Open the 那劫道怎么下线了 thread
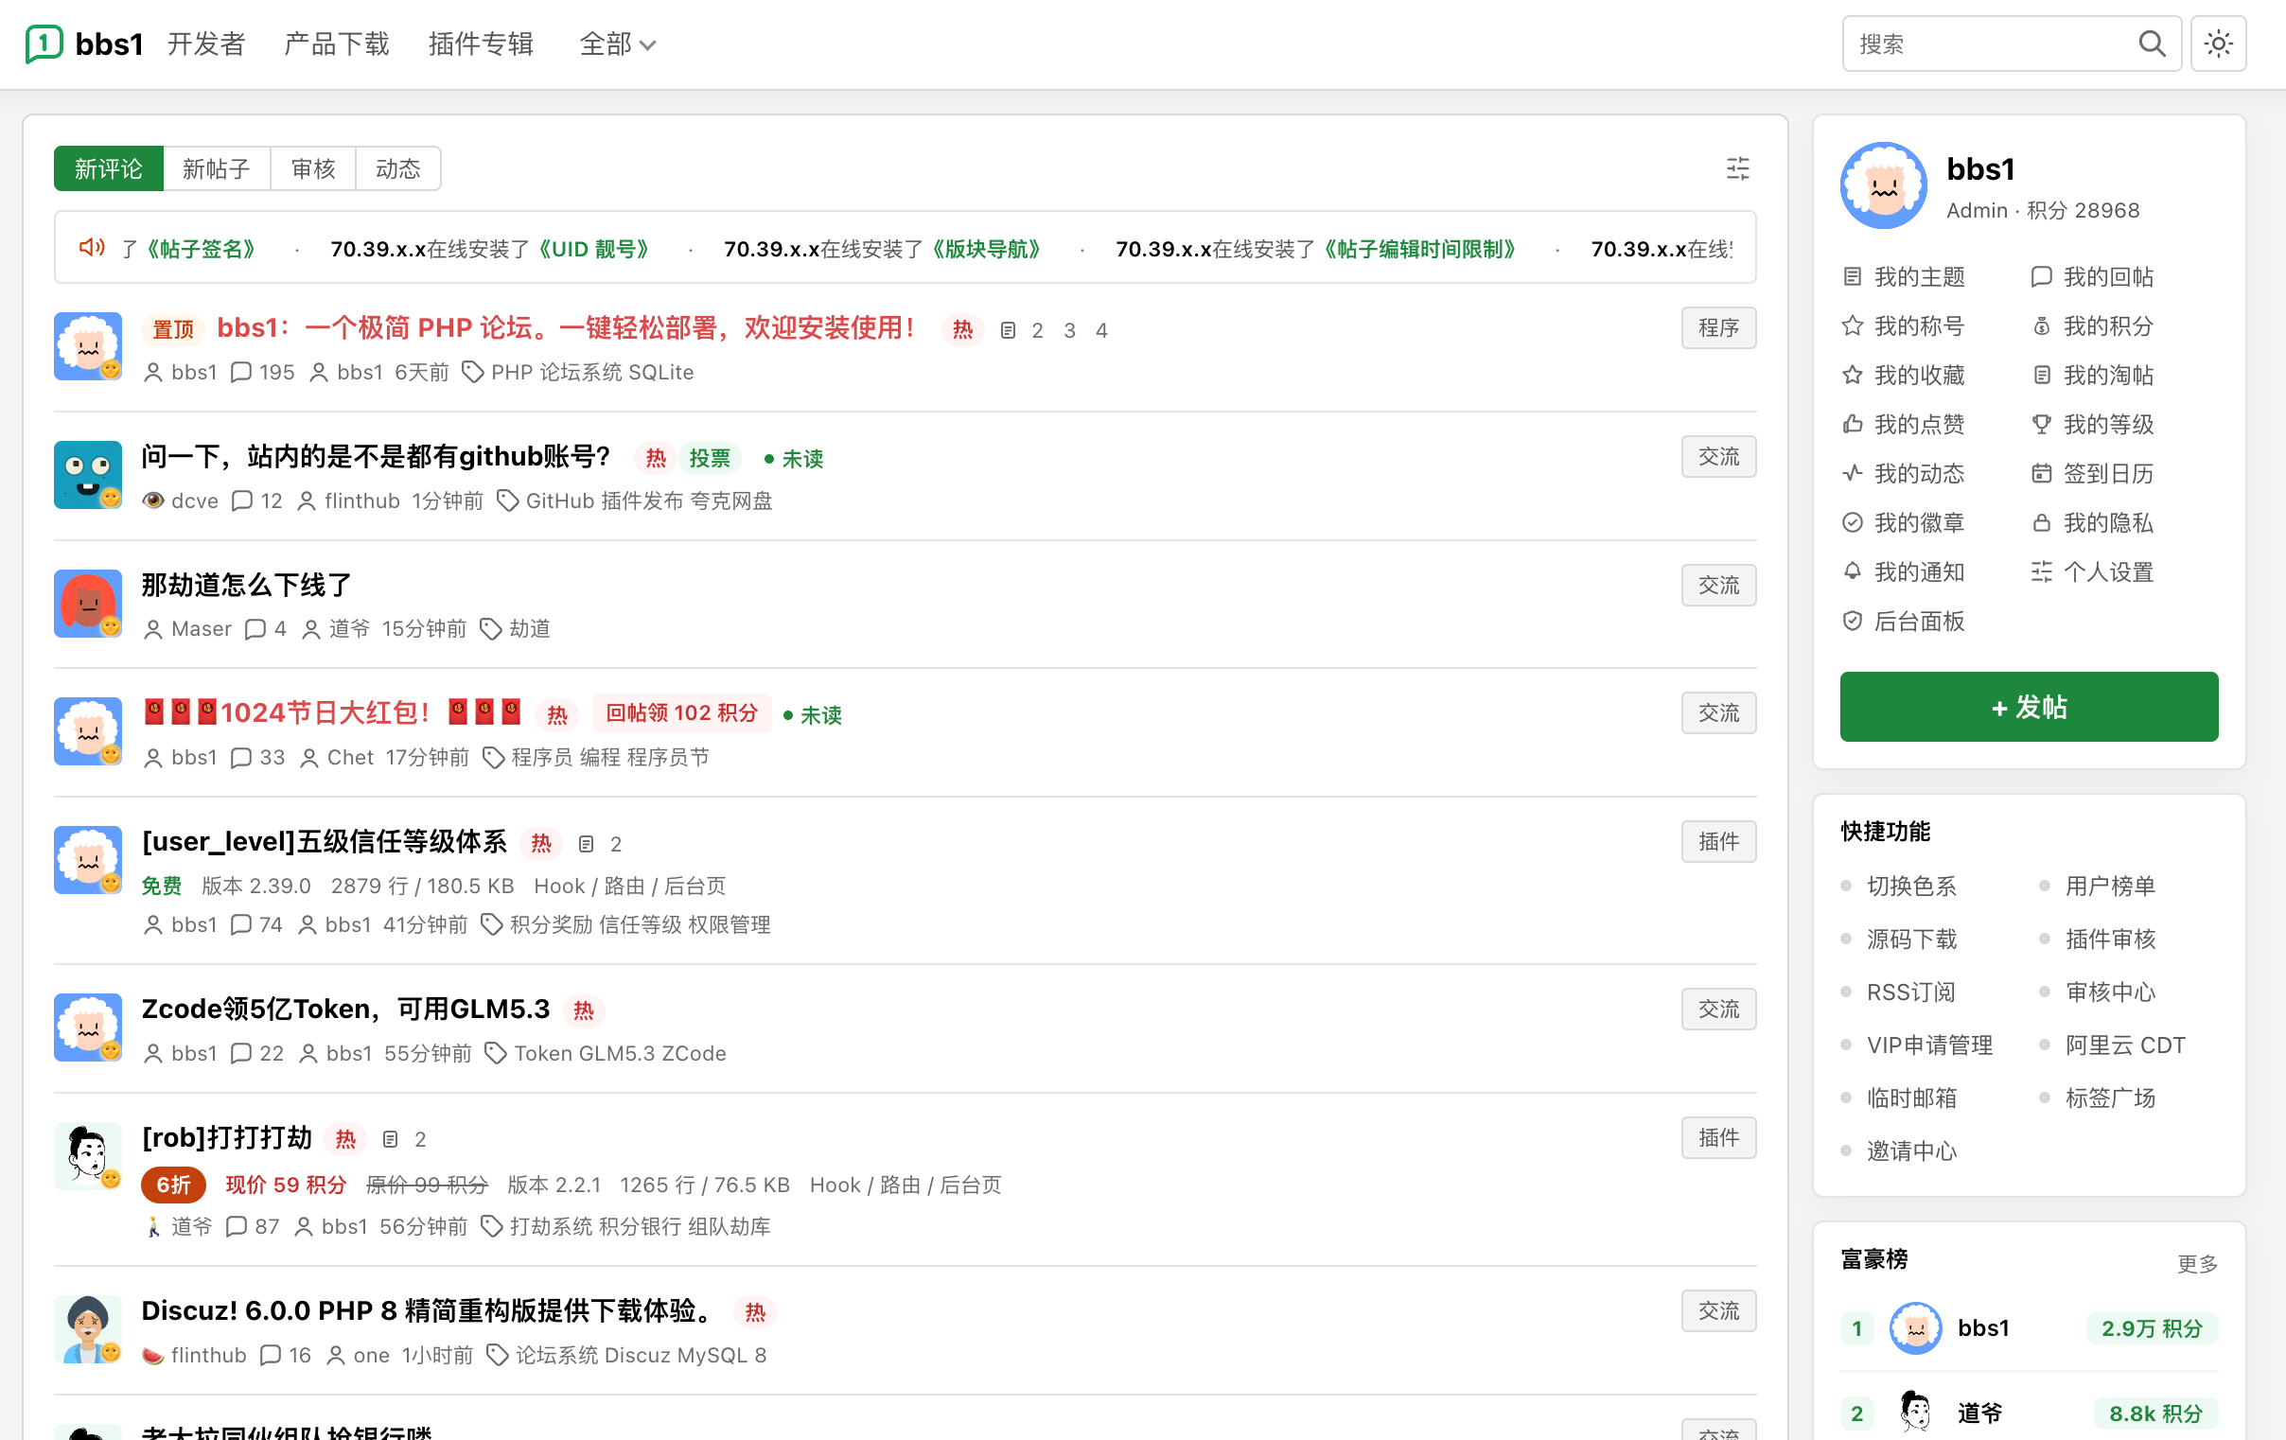Image resolution: width=2286 pixels, height=1440 pixels. tap(247, 585)
